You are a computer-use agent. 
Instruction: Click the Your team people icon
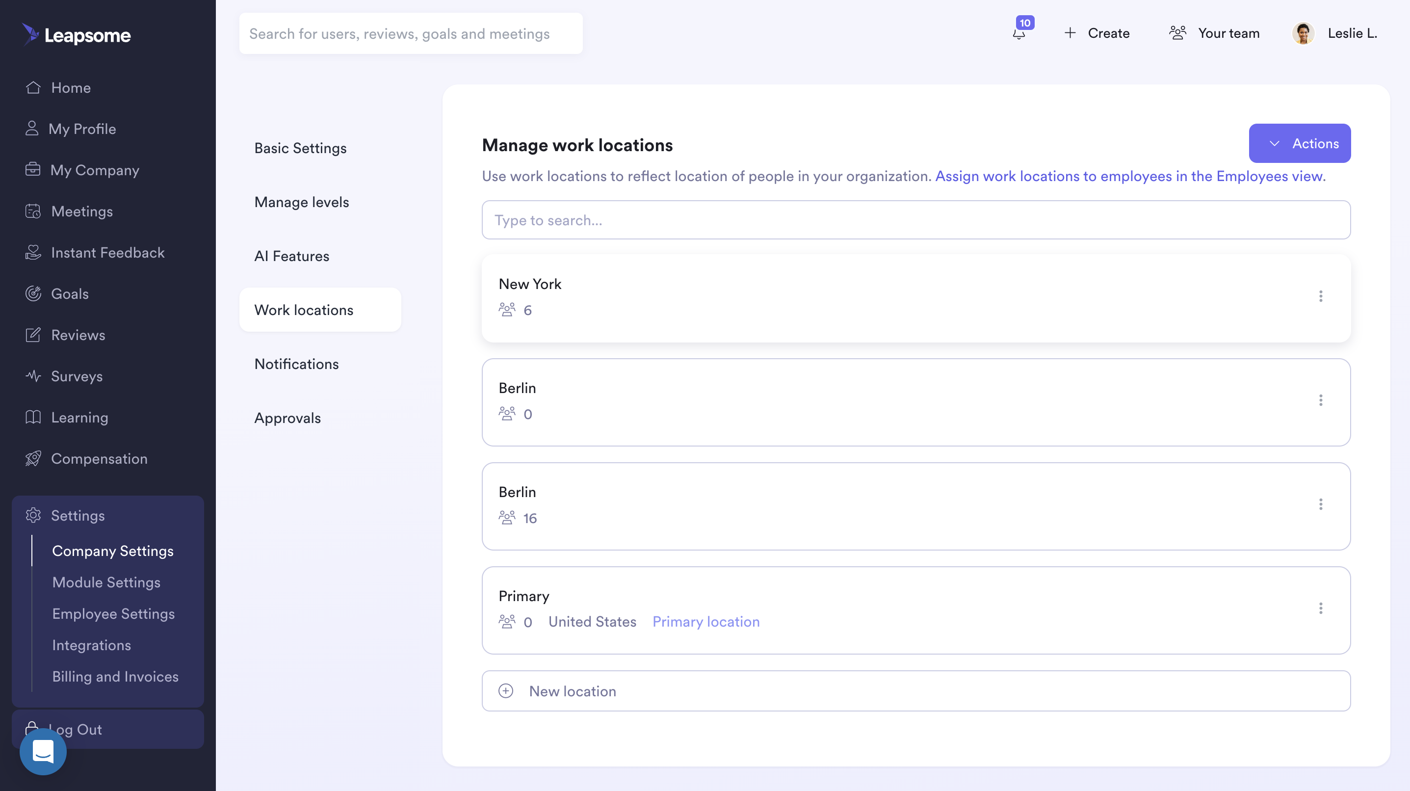click(1177, 33)
